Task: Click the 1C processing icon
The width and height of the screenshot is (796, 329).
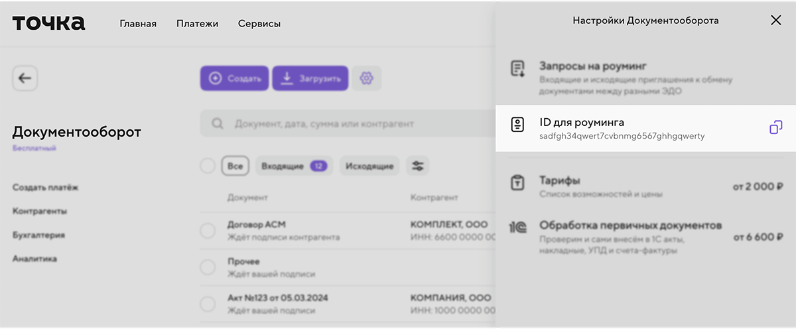Action: click(x=517, y=228)
